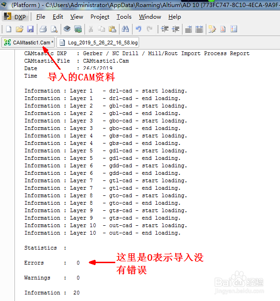Click the 'Layer 3 - gbo-cad - start loading' line
Viewport: 280px width, 301px height.
click(105, 121)
